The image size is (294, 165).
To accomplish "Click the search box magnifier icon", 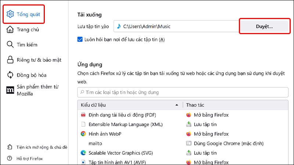I will point(82,92).
